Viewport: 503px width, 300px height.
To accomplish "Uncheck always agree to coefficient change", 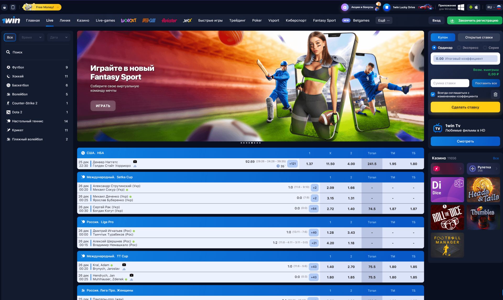I will click(x=433, y=94).
